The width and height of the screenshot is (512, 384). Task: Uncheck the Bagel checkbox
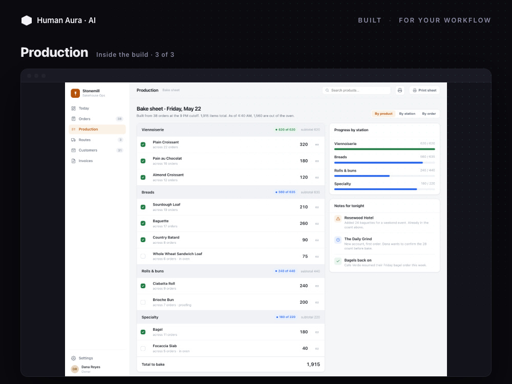(x=143, y=332)
